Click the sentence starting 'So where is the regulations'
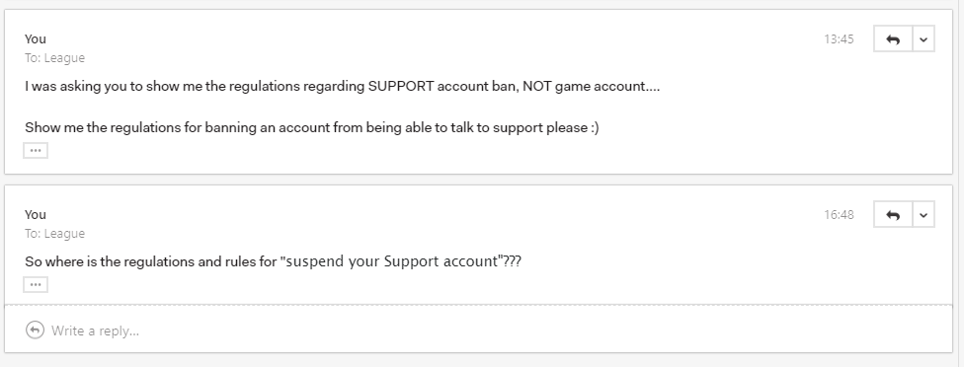The width and height of the screenshot is (964, 367). 273,262
